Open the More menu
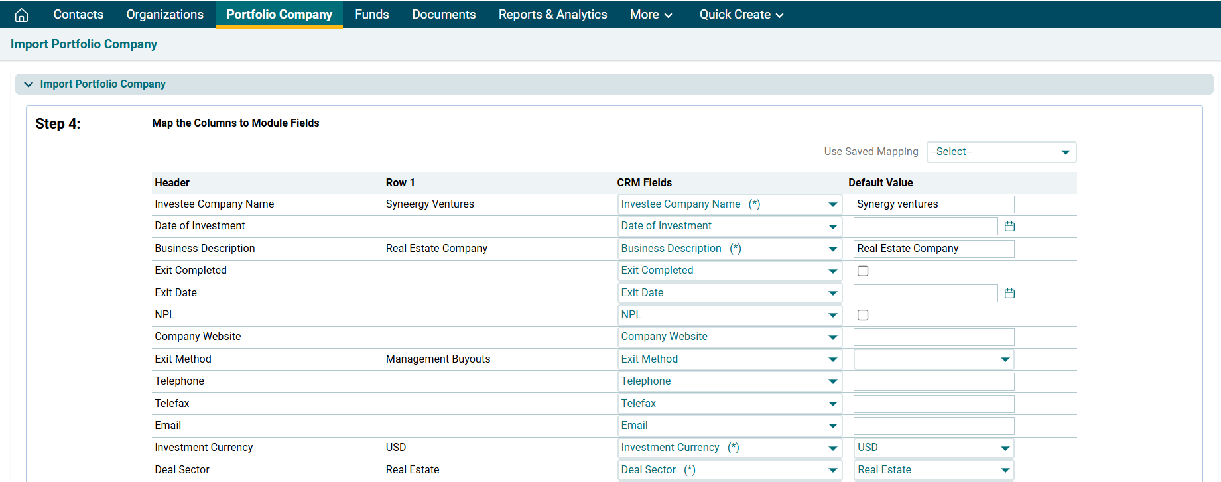 (x=651, y=15)
